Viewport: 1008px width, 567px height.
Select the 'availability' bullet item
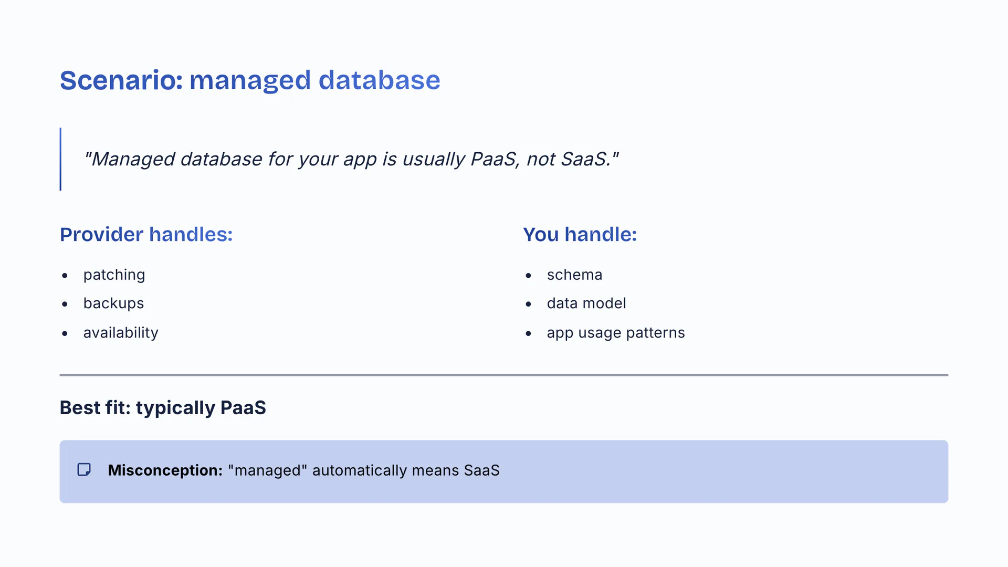coord(121,333)
